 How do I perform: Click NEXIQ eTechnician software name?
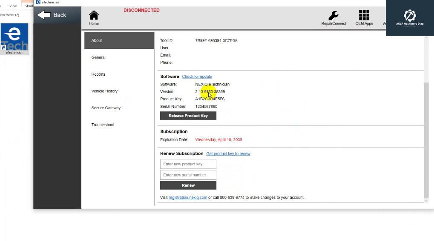pyautogui.click(x=212, y=84)
